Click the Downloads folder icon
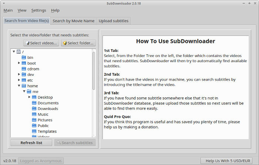Viewport: 259px width, 165px height. (x=34, y=108)
